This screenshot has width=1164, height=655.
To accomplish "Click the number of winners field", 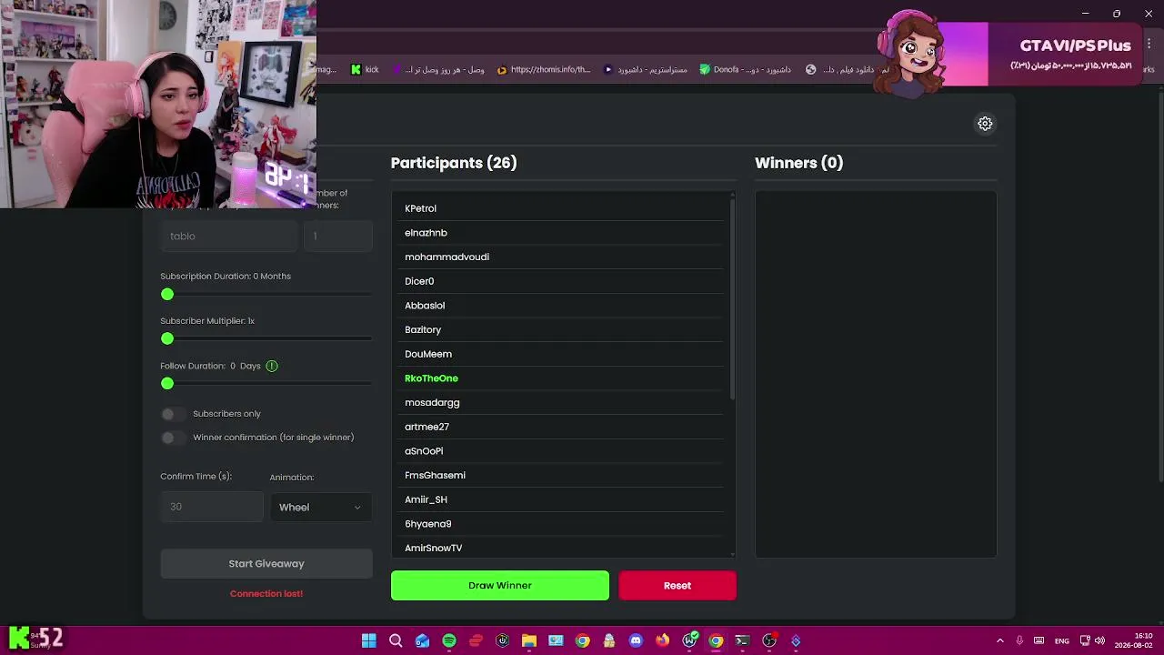I will pos(338,237).
